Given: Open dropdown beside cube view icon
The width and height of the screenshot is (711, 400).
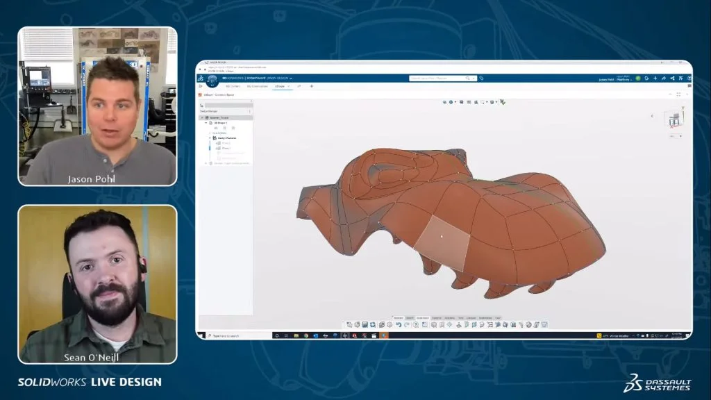Looking at the screenshot, I should [496, 102].
